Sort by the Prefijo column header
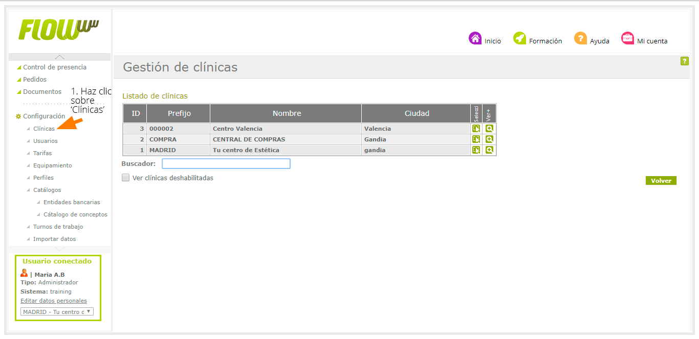The image size is (699, 339). point(179,113)
